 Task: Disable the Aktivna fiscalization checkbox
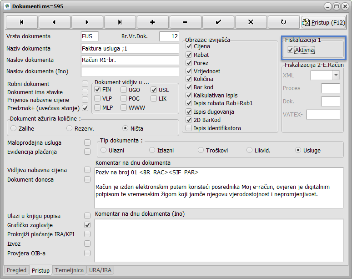coord(291,50)
